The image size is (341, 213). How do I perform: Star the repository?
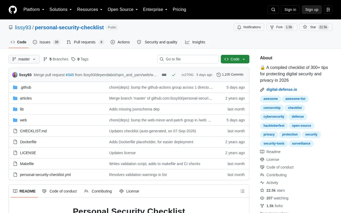click(x=316, y=27)
